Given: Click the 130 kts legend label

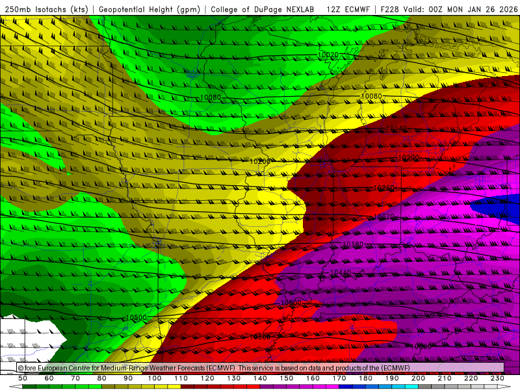Looking at the screenshot, I should (x=233, y=378).
